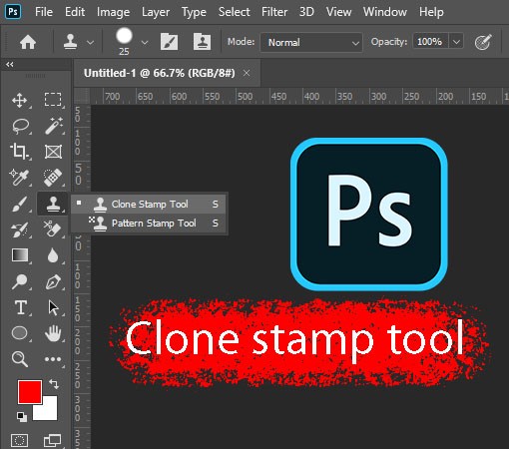Open the Window menu

click(x=385, y=12)
